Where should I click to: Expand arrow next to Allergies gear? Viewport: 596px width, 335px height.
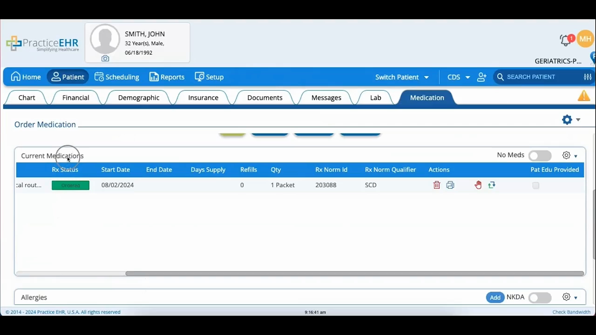[x=576, y=298]
